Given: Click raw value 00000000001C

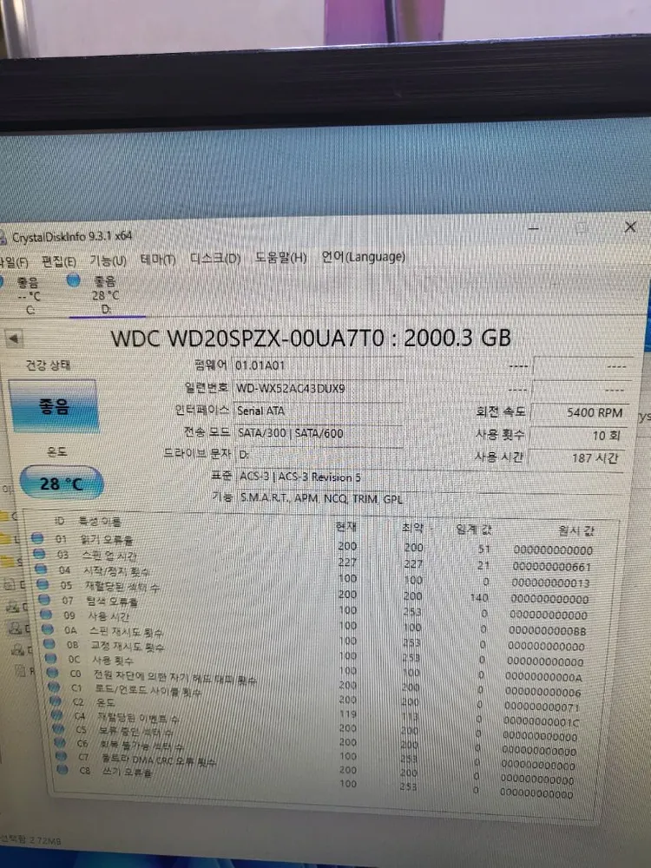Looking at the screenshot, I should (542, 722).
